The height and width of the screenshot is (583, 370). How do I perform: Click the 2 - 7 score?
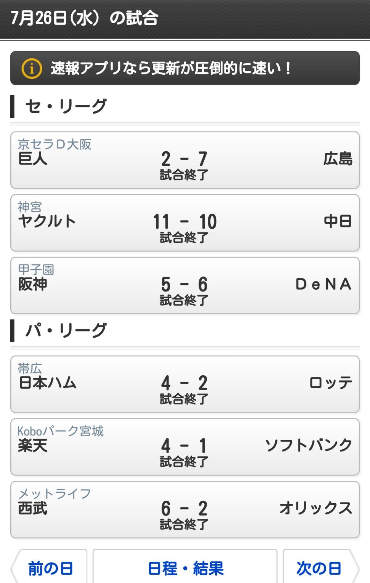click(184, 159)
